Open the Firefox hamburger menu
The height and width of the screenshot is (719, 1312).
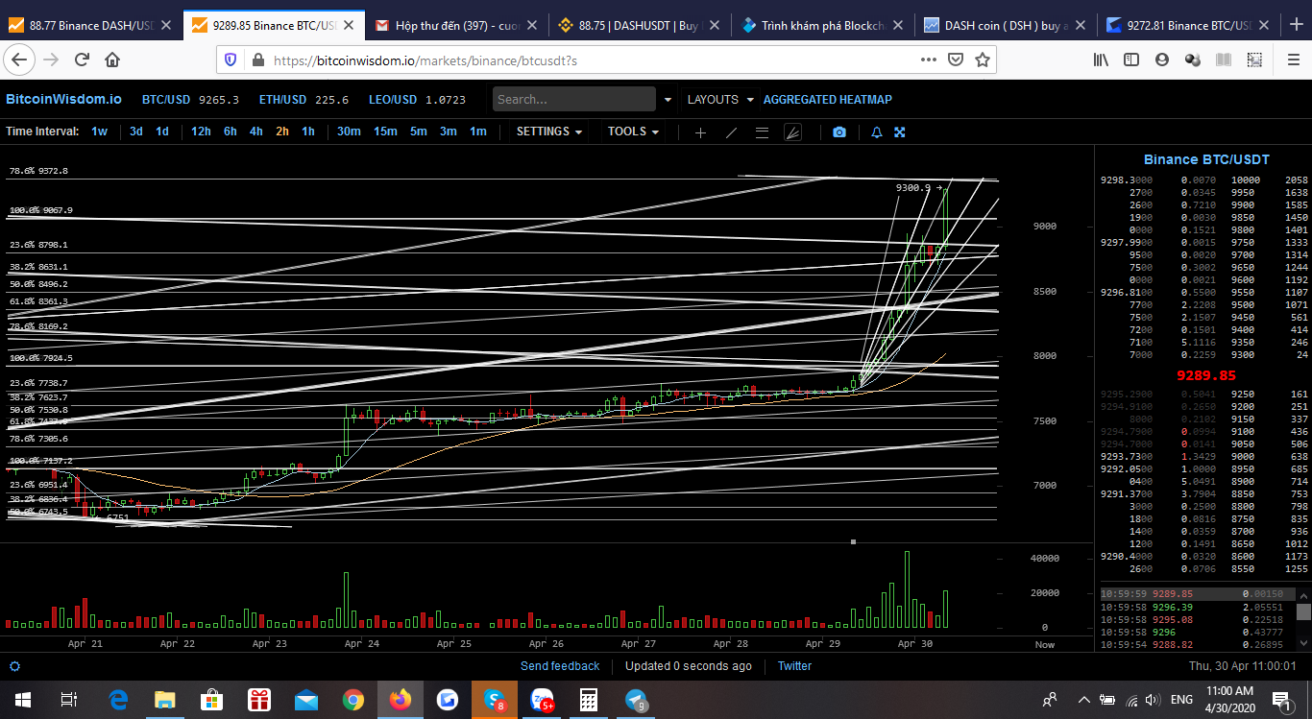pos(1293,60)
